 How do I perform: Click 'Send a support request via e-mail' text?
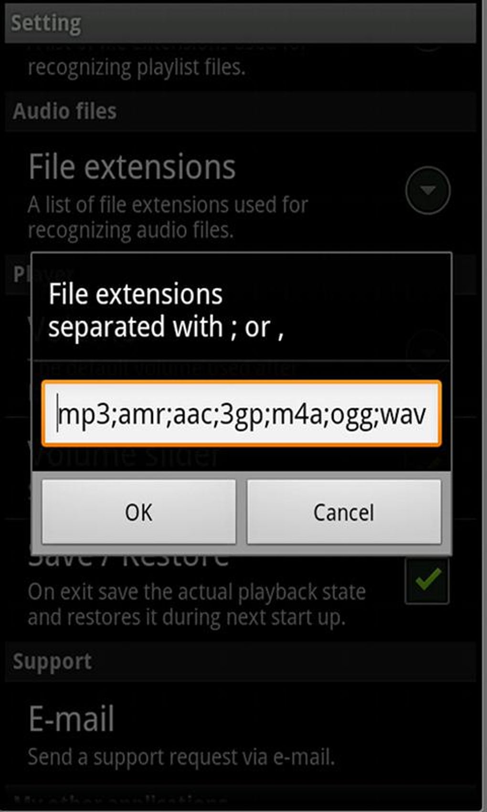pos(181,757)
